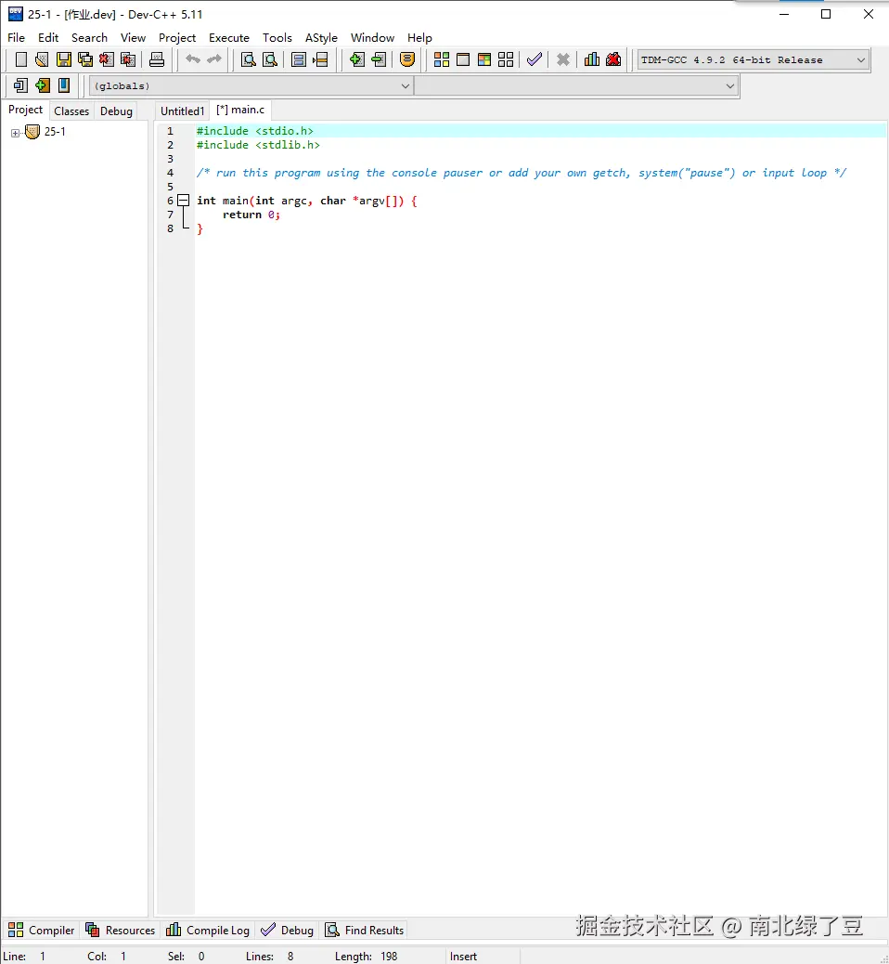The height and width of the screenshot is (964, 889).
Task: Click the blue Toggle bookmark icon
Action: coord(64,85)
